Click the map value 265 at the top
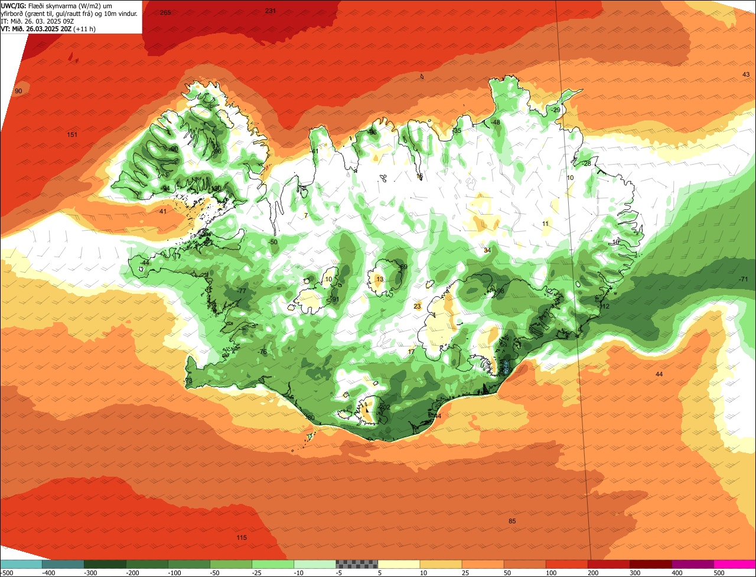The width and height of the screenshot is (756, 577). coord(165,12)
